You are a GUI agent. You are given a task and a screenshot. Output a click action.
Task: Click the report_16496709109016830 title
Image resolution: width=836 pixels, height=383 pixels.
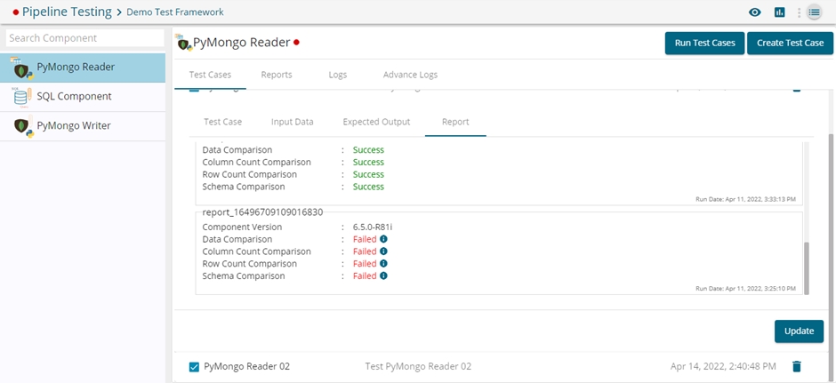263,212
